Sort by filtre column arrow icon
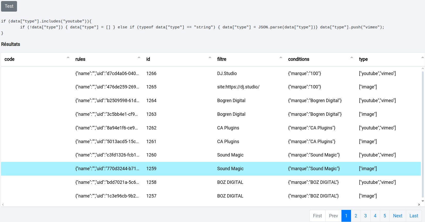The height and width of the screenshot is (222, 425). click(x=281, y=57)
